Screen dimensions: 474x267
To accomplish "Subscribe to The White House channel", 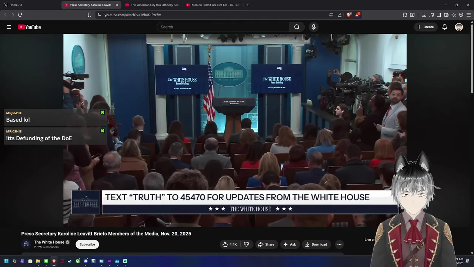I will [x=87, y=244].
